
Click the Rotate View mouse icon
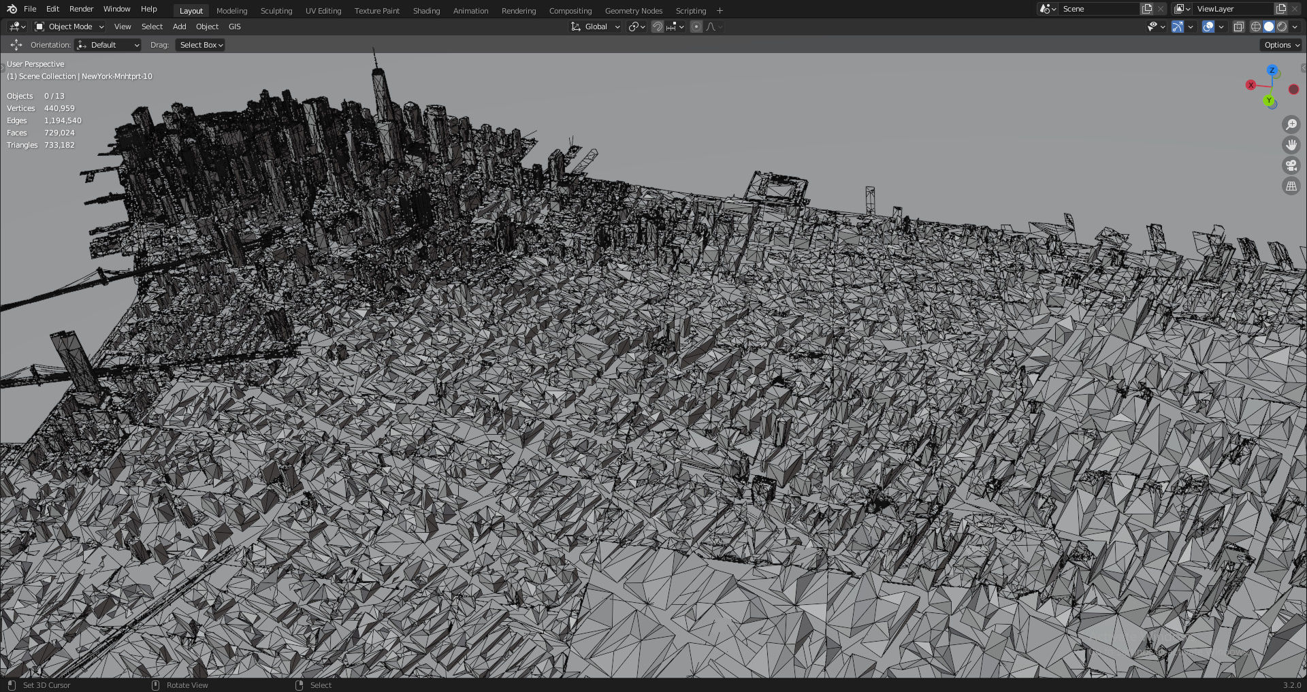(155, 685)
